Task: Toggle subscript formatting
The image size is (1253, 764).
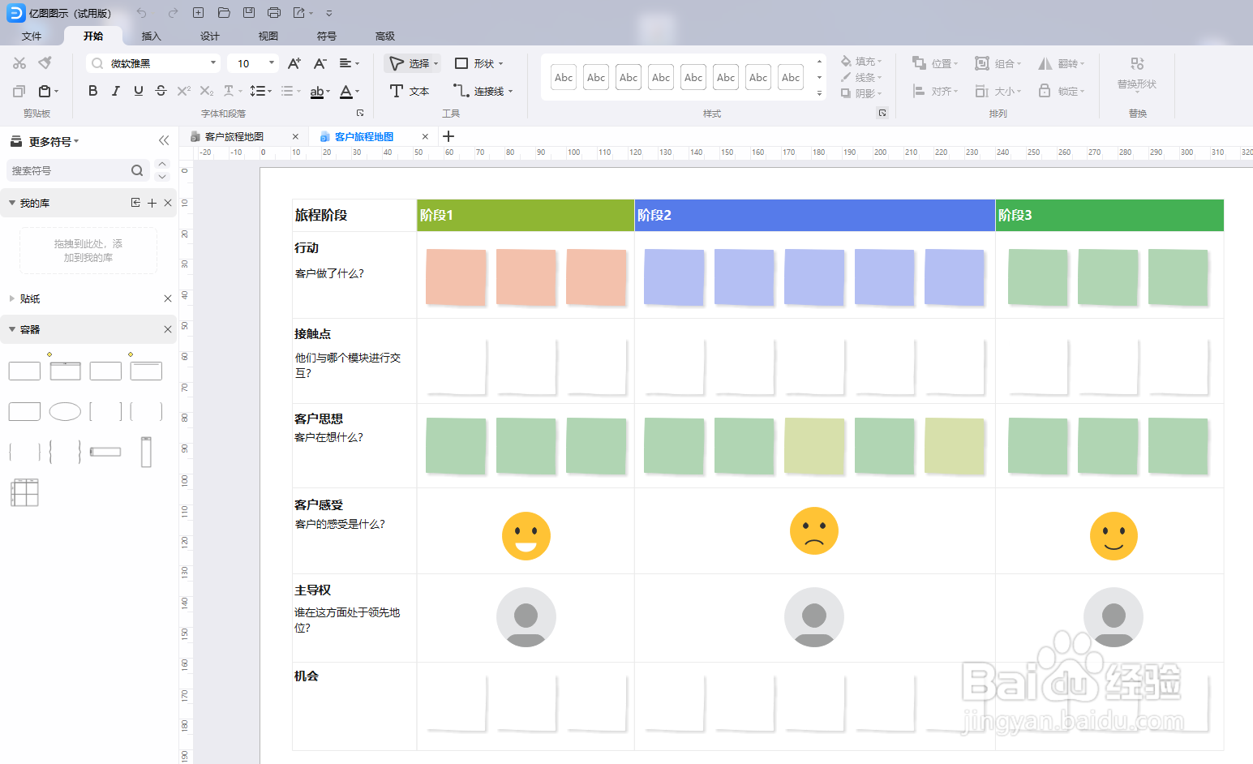Action: pyautogui.click(x=207, y=91)
